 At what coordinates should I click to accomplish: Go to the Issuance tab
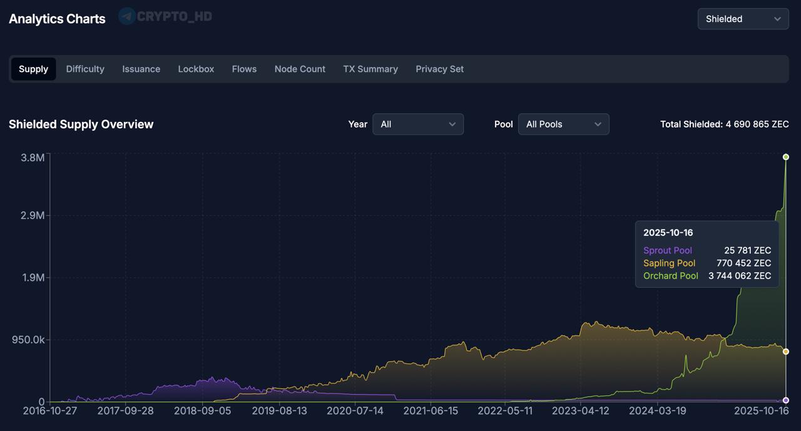pos(141,69)
